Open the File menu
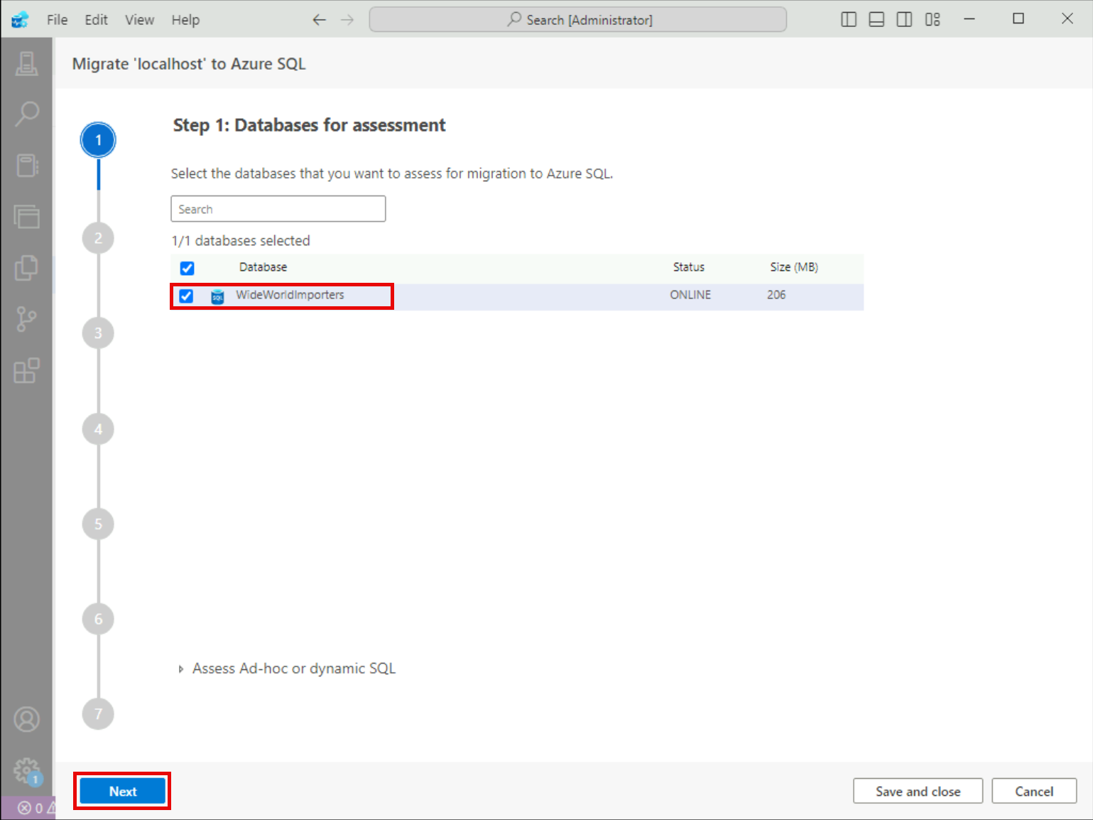 click(57, 20)
